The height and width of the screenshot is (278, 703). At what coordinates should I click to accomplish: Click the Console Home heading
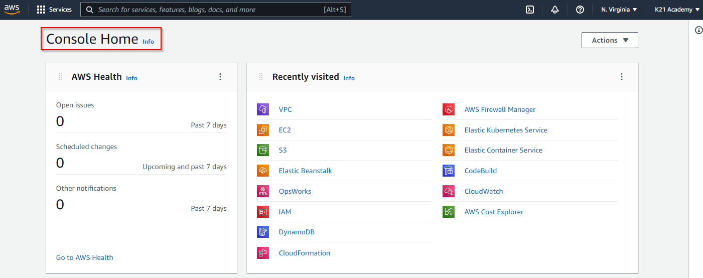[x=92, y=39]
